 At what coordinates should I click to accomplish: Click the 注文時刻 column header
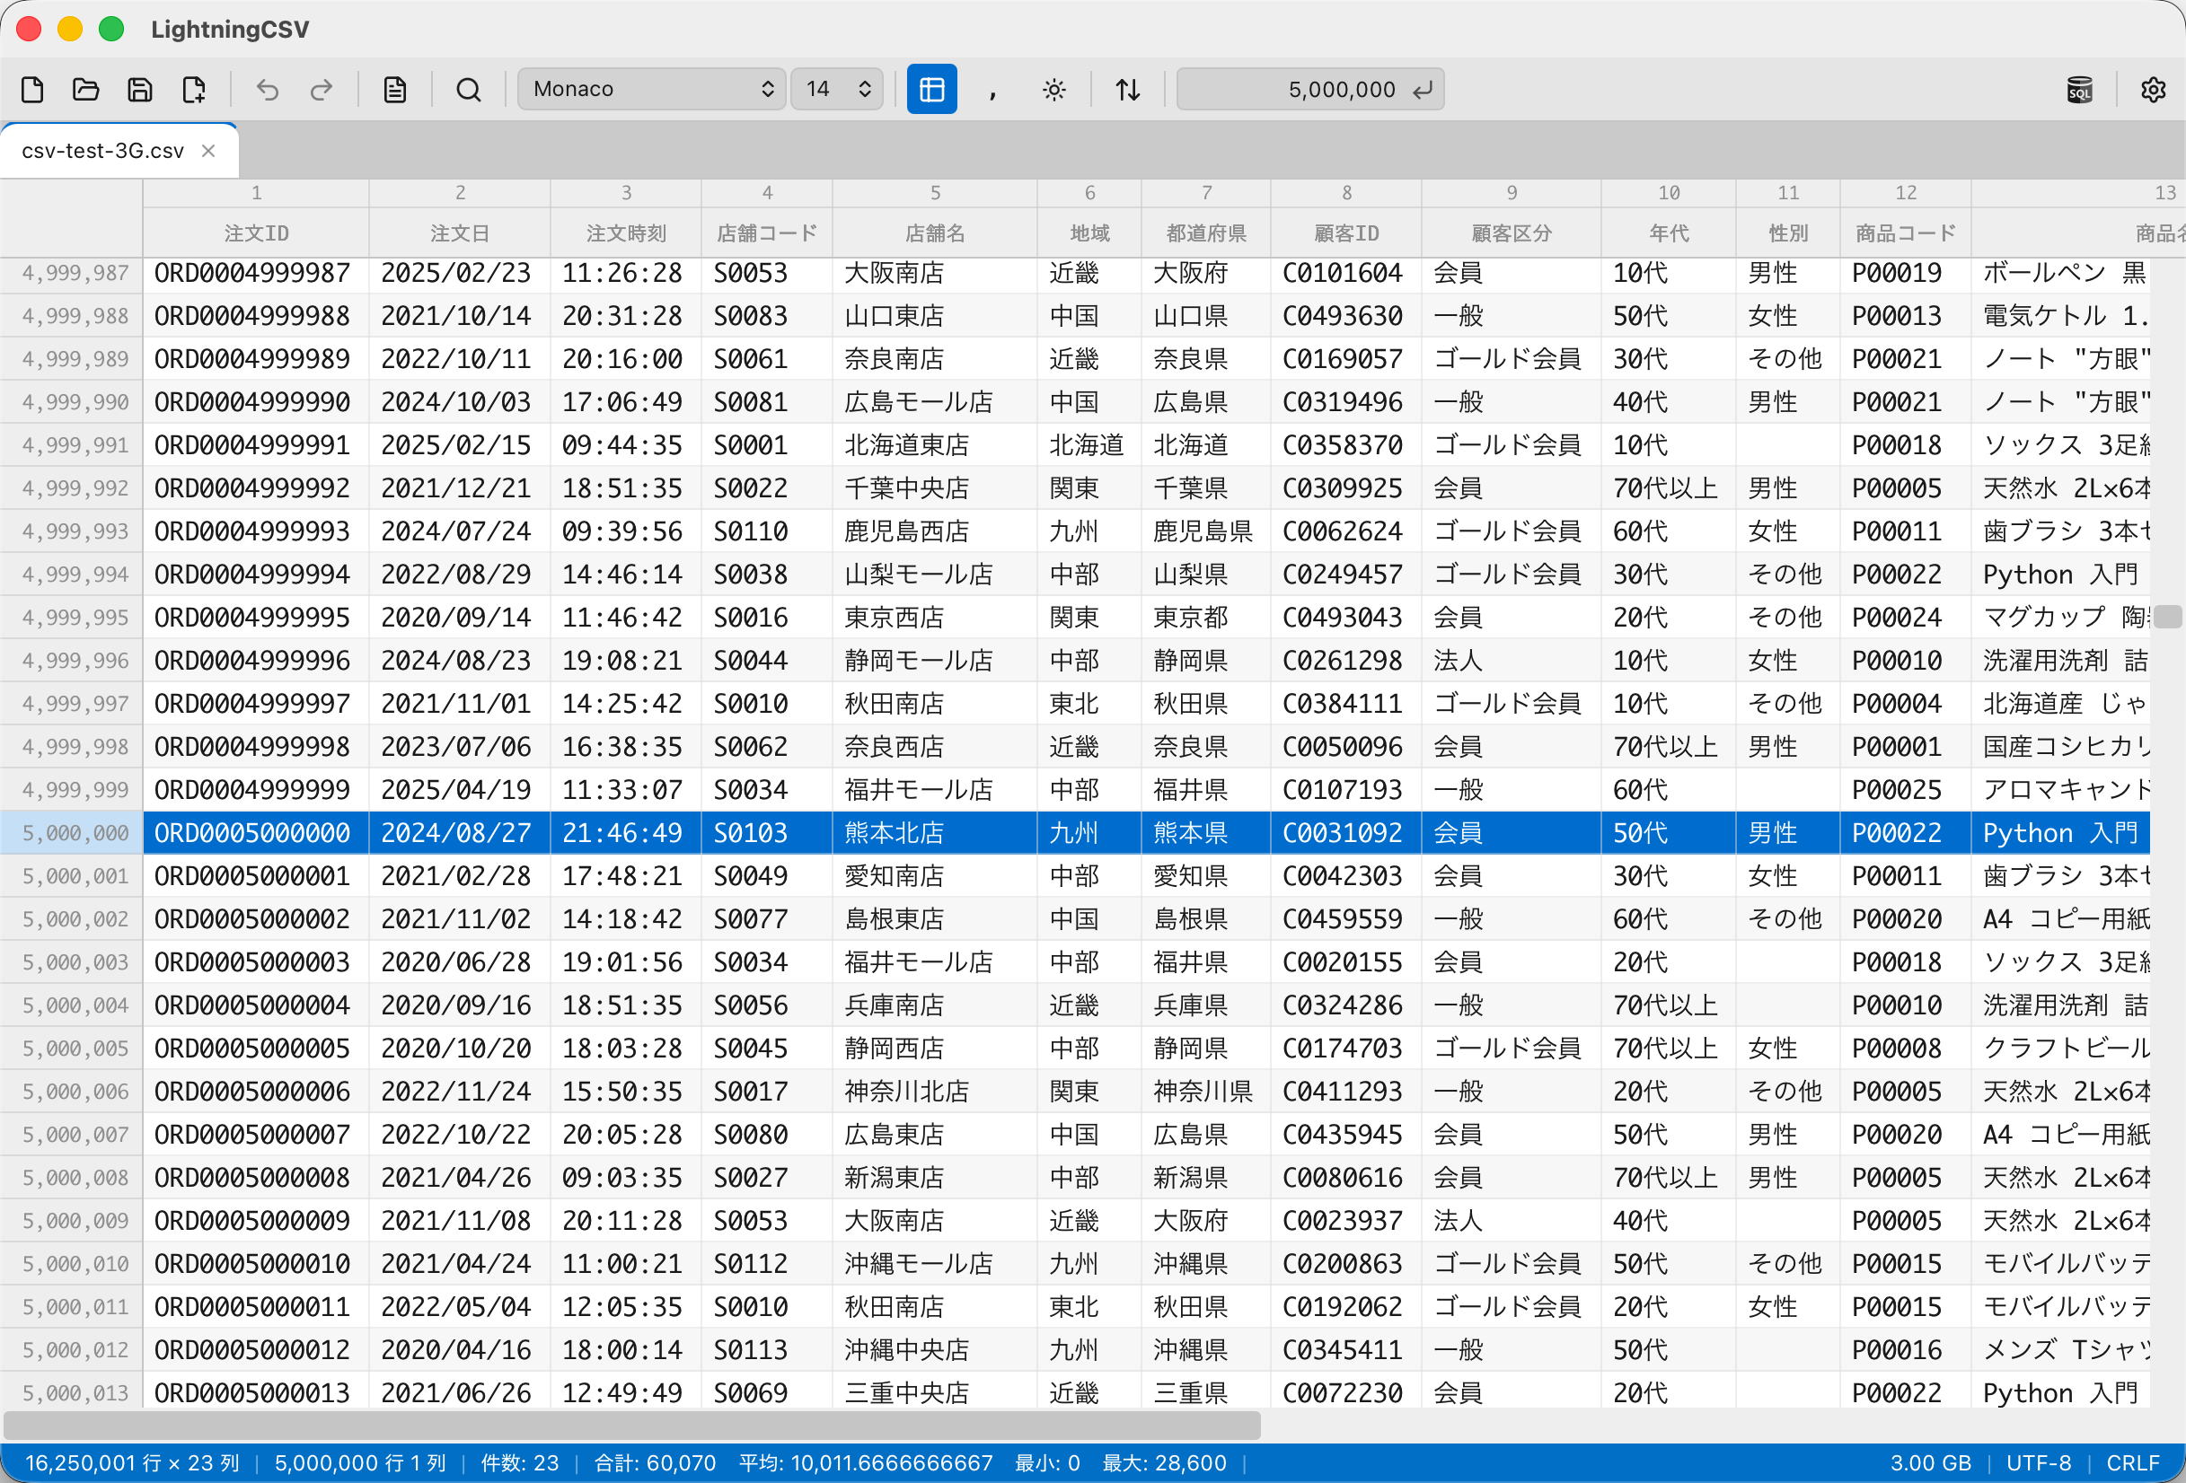(x=627, y=233)
